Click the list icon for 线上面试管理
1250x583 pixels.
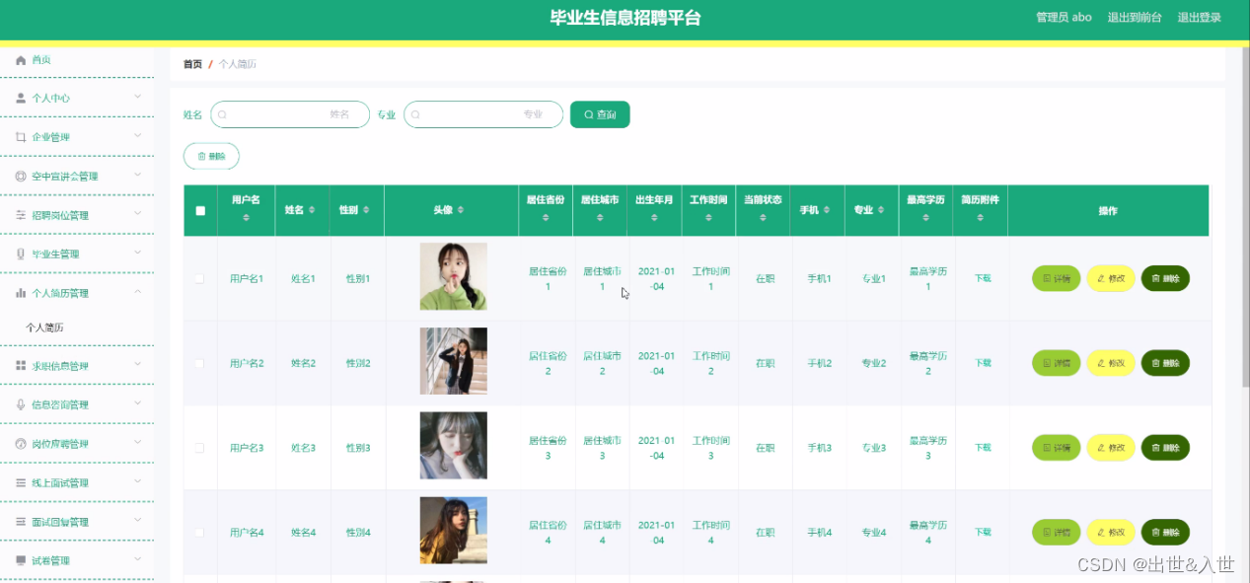21,482
